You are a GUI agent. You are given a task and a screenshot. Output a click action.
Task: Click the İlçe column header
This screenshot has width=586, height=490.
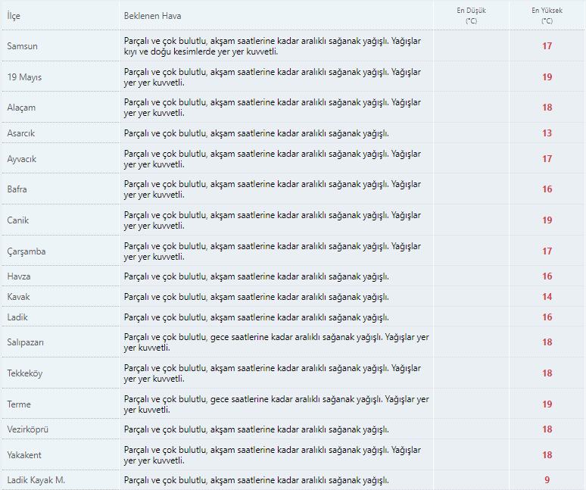tap(14, 16)
